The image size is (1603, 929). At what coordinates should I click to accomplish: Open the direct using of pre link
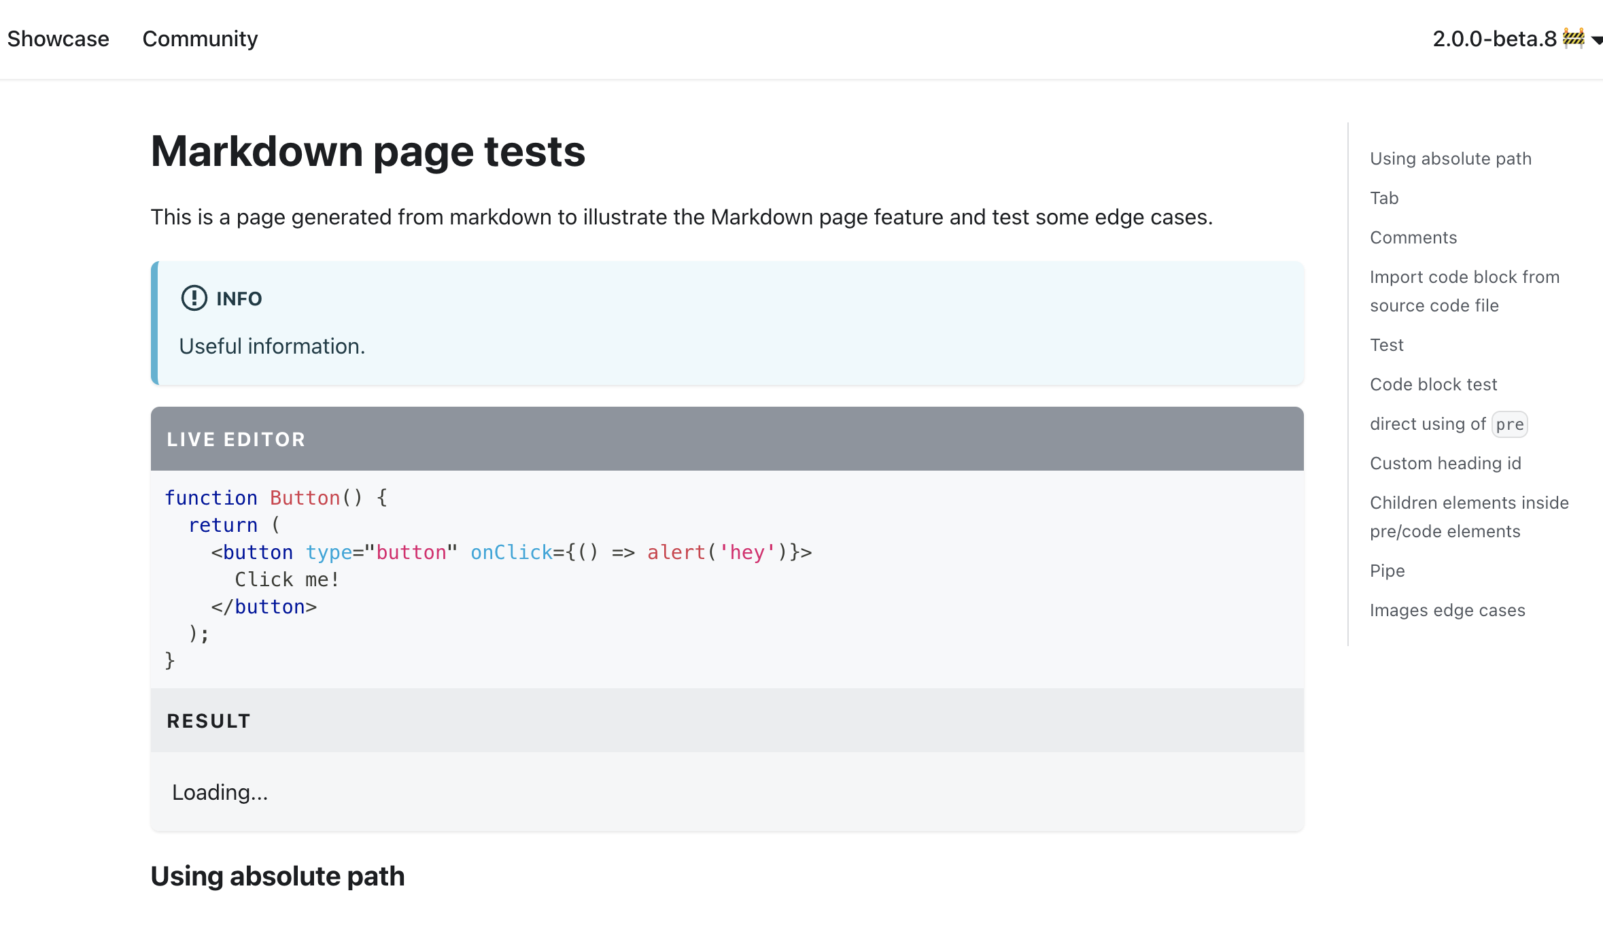1447,424
